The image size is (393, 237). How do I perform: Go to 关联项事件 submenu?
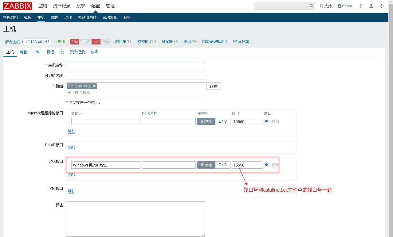point(87,17)
